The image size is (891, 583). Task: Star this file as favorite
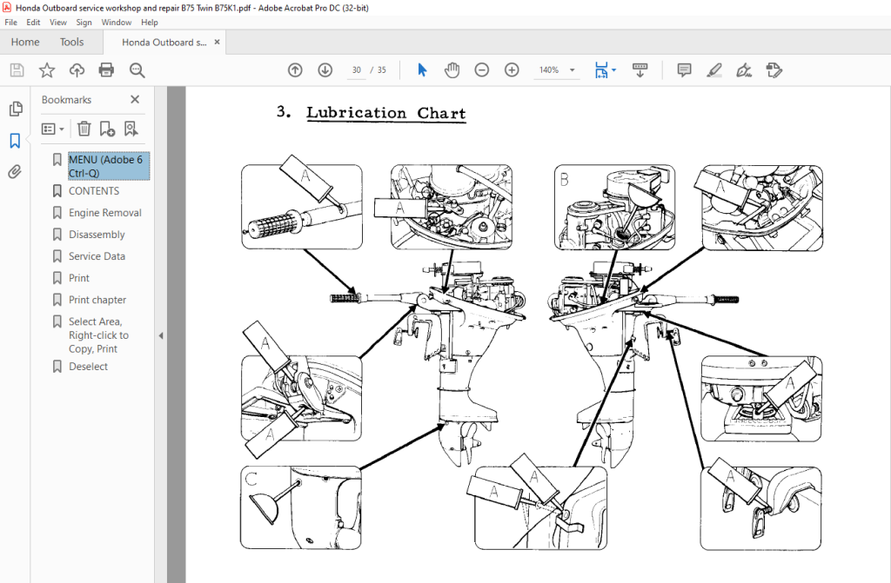point(47,70)
